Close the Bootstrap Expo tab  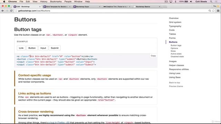(100, 7)
